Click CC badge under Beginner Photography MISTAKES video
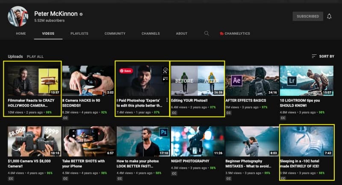This screenshot has width=342, height=185. click(228, 179)
